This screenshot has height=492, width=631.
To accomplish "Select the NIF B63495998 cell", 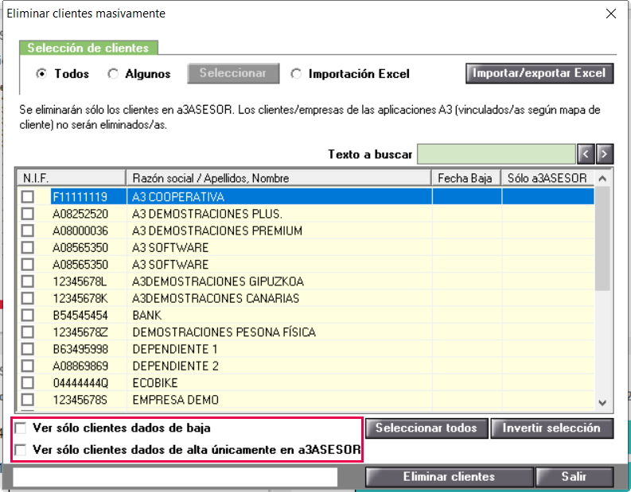I will (80, 349).
